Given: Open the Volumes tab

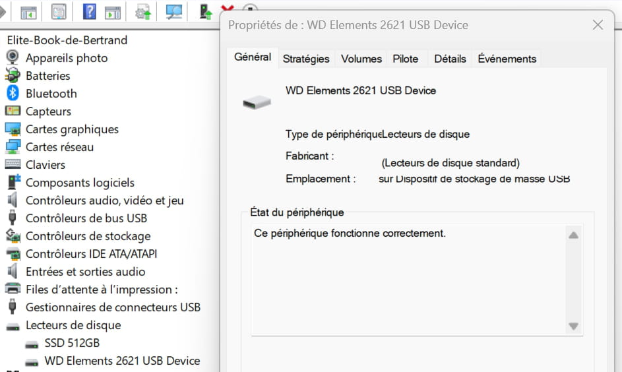Looking at the screenshot, I should click(x=361, y=59).
